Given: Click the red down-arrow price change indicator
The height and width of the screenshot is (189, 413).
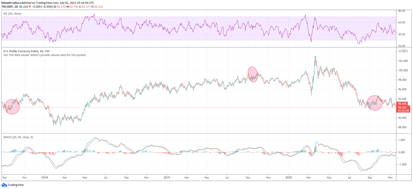Looking at the screenshot, I should tap(30, 7).
